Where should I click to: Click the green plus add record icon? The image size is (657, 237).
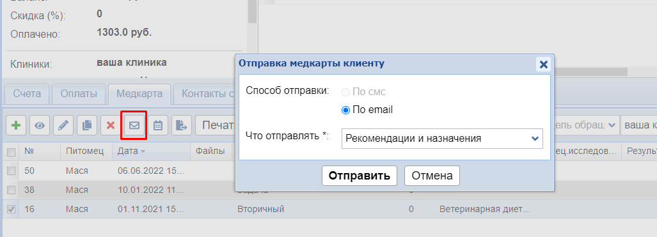[x=16, y=125]
